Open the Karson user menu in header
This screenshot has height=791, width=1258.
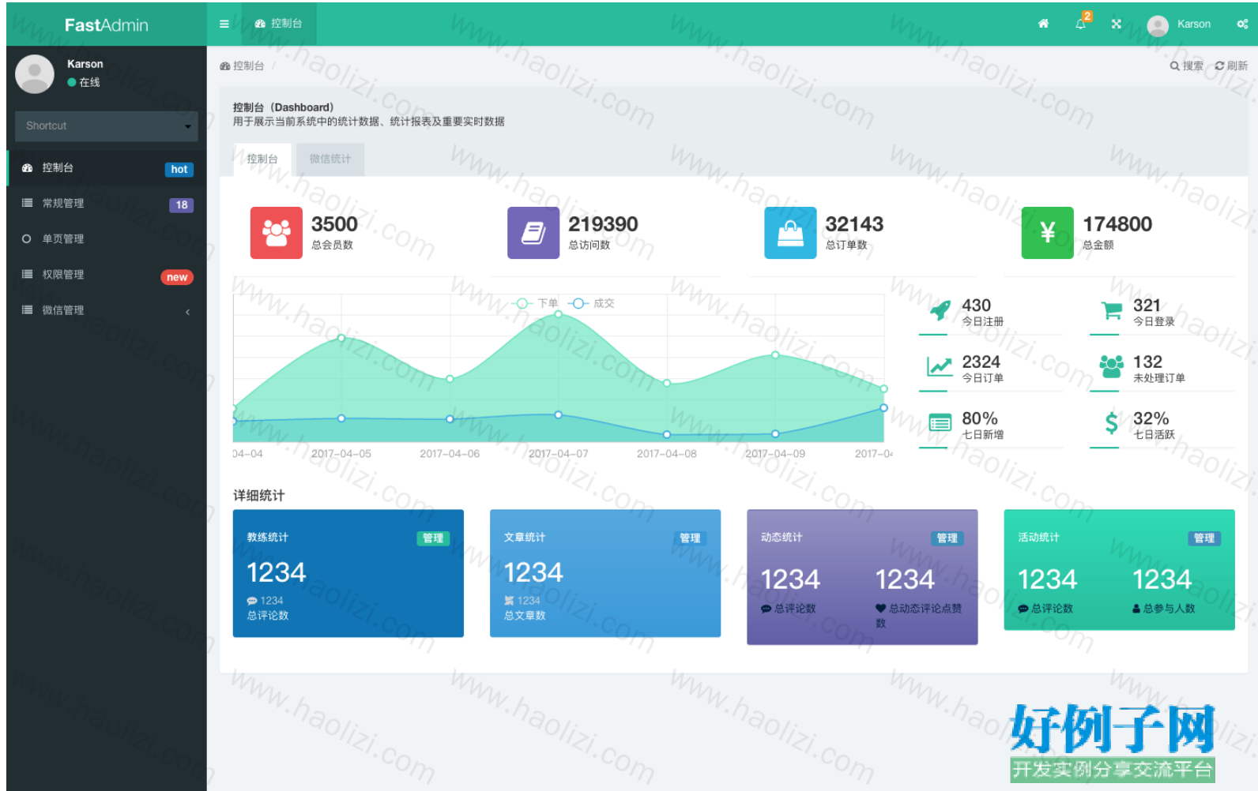click(x=1179, y=24)
